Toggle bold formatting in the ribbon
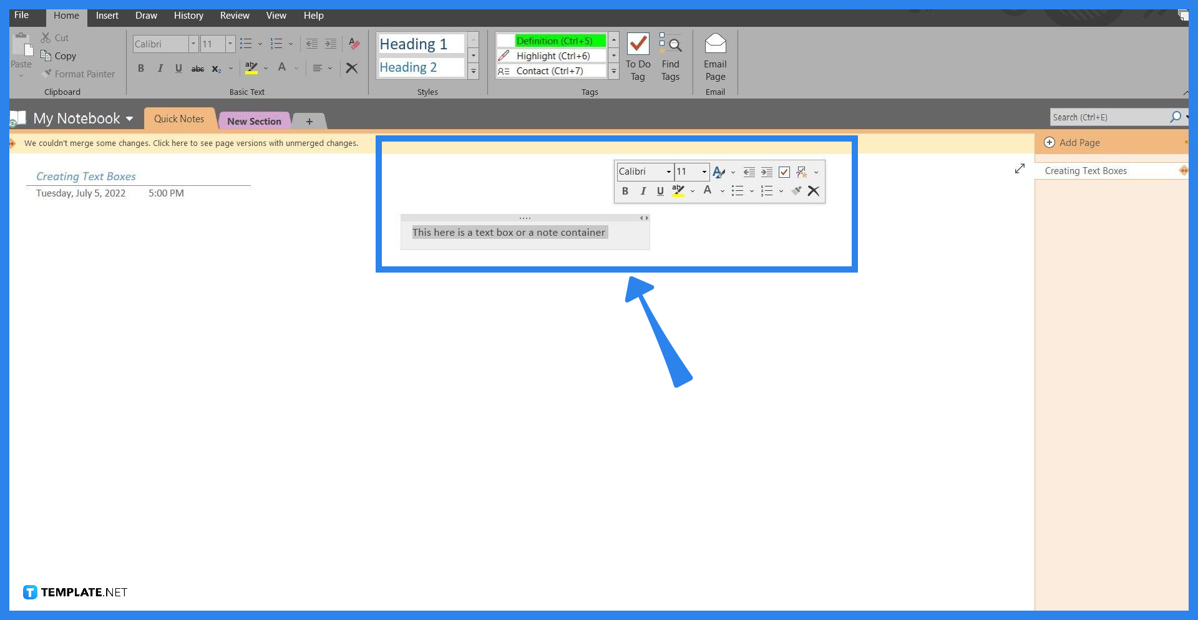The height and width of the screenshot is (620, 1198). point(141,68)
